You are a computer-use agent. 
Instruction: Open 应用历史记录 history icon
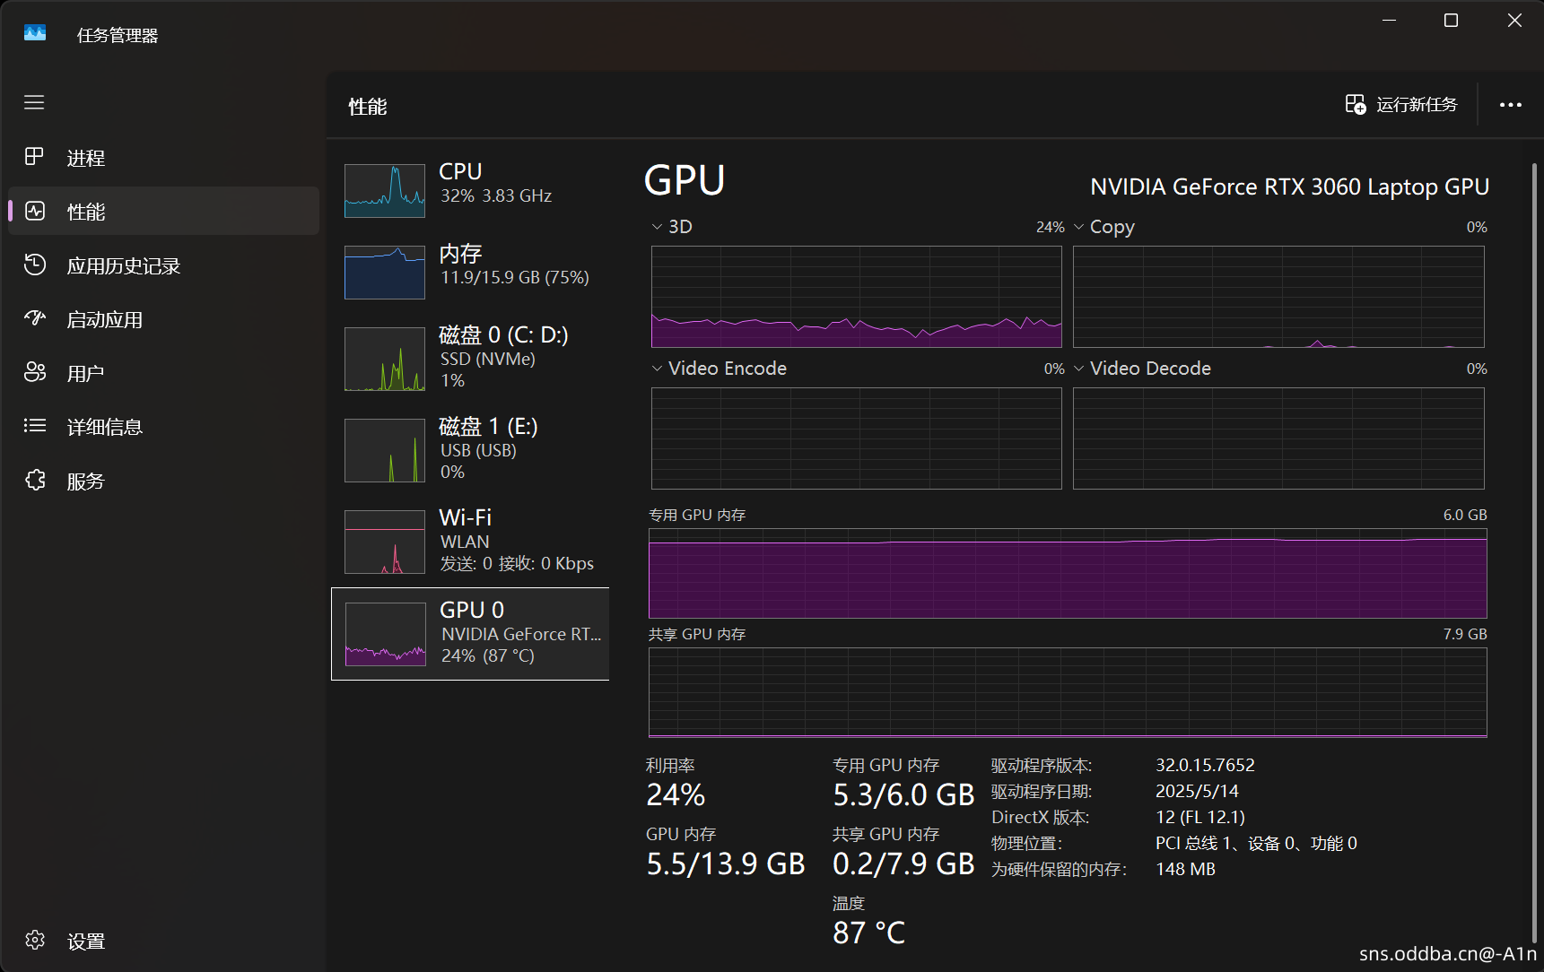(x=34, y=265)
